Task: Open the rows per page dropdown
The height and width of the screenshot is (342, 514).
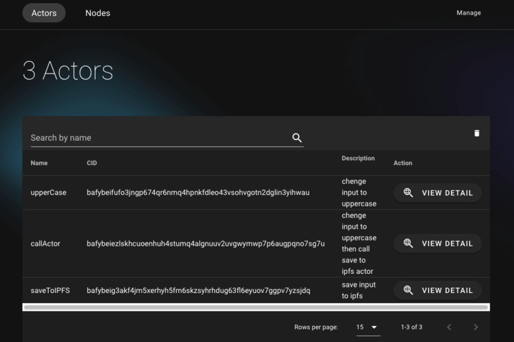Action: tap(368, 327)
